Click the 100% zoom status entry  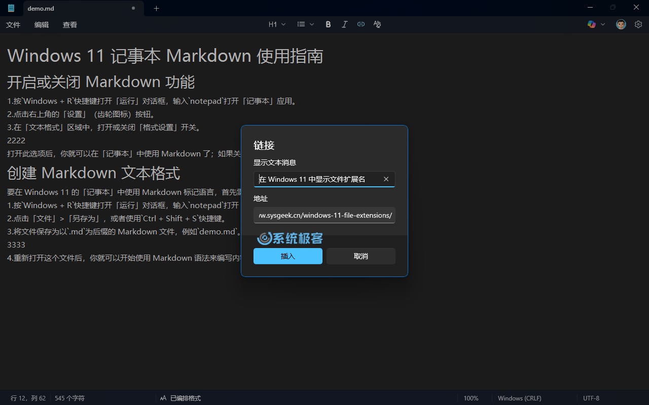tap(471, 398)
